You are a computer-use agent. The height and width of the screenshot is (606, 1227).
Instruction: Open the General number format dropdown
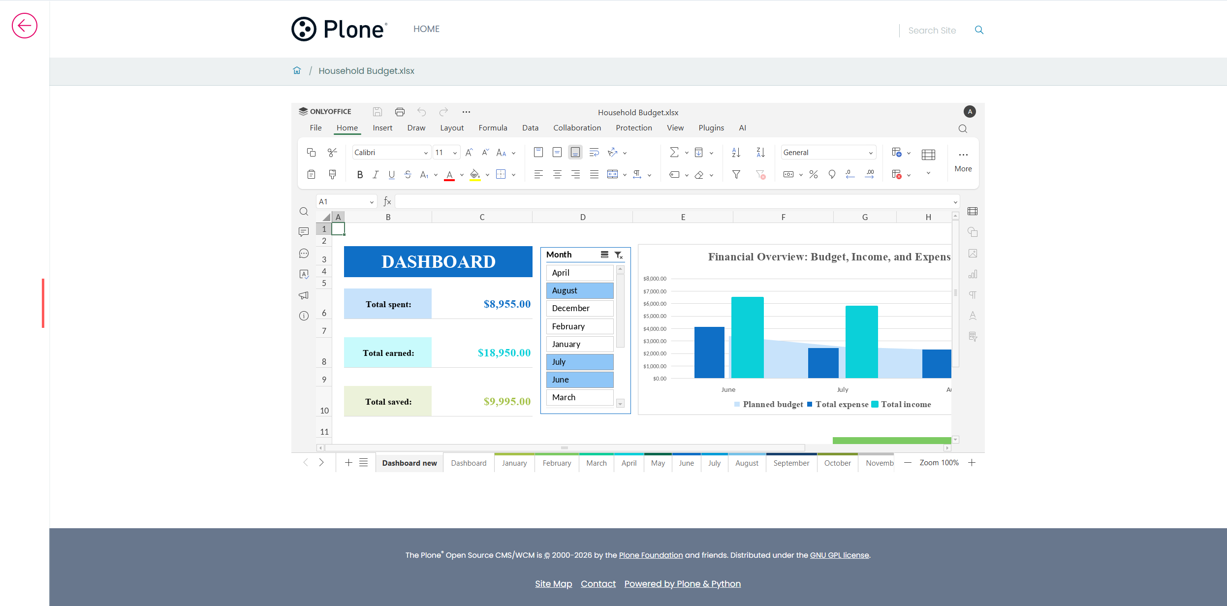pyautogui.click(x=871, y=153)
